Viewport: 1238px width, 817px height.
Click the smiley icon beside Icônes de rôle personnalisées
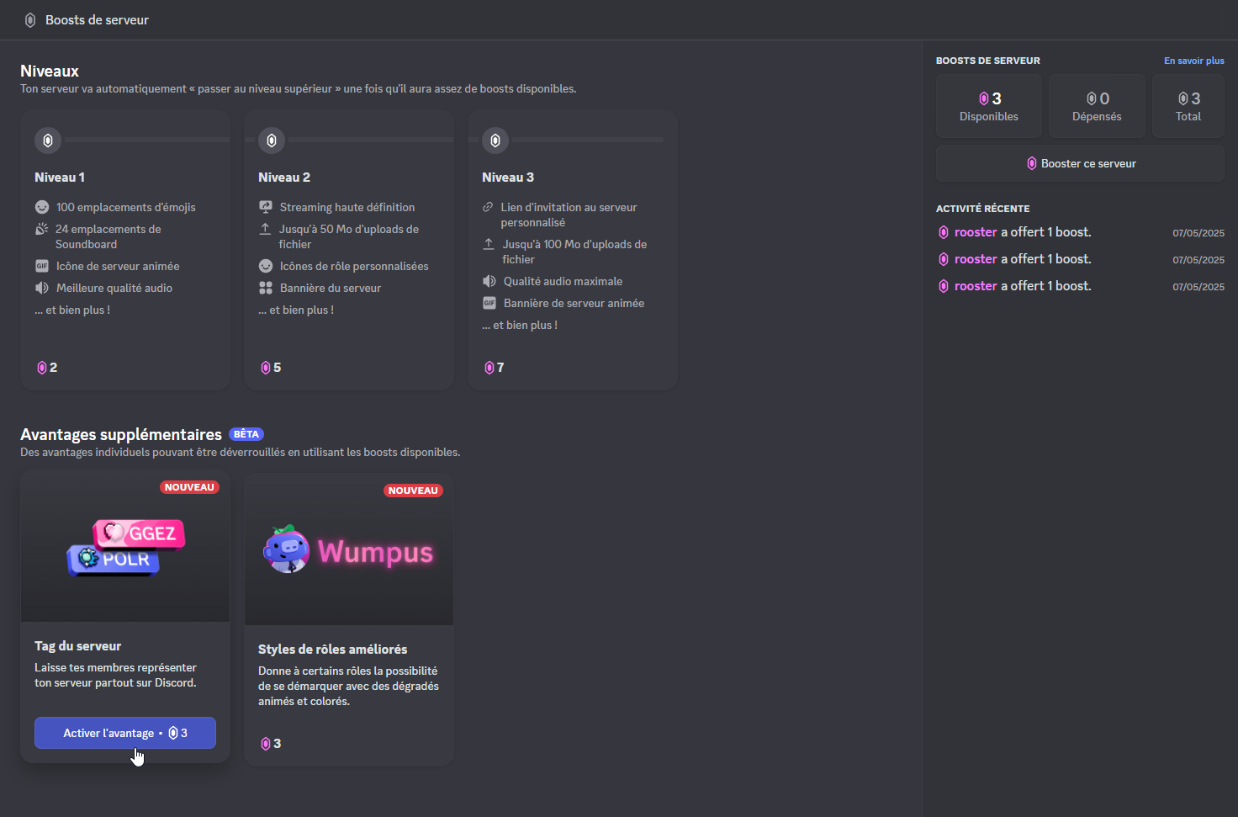pos(266,266)
